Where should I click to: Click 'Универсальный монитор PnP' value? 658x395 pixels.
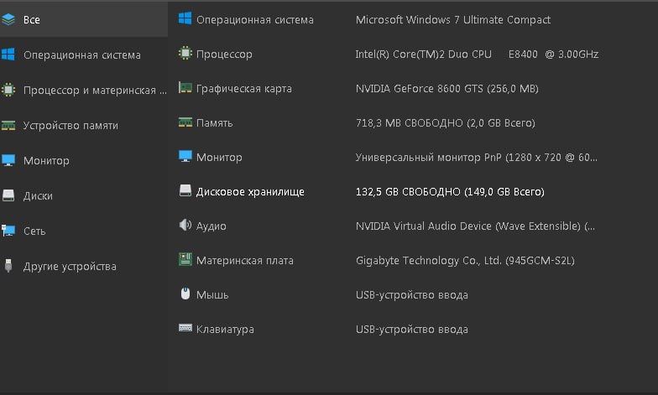(x=477, y=158)
